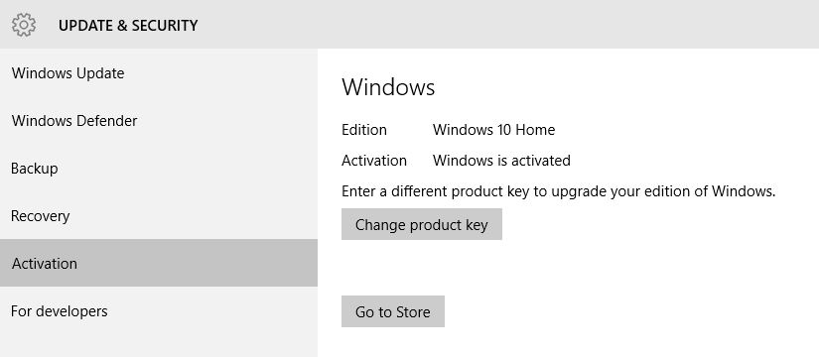This screenshot has height=357, width=819.
Task: Open the Recovery options page
Action: (x=159, y=216)
